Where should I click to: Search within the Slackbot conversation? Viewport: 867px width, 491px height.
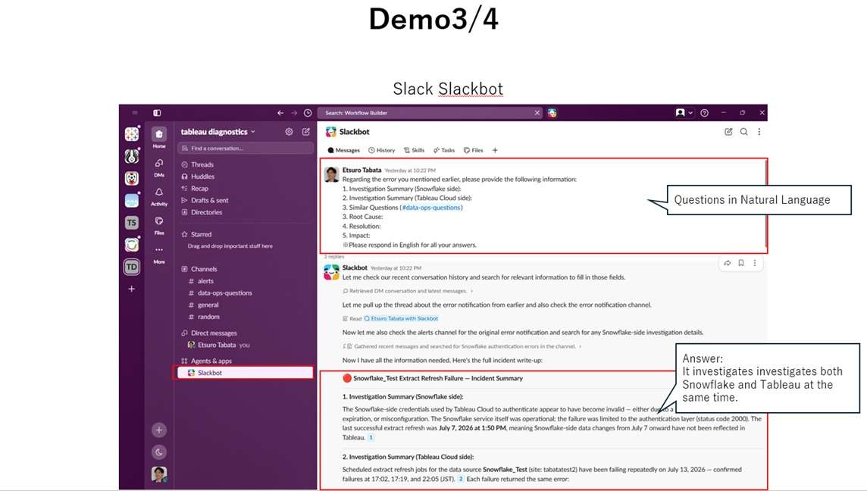point(743,132)
